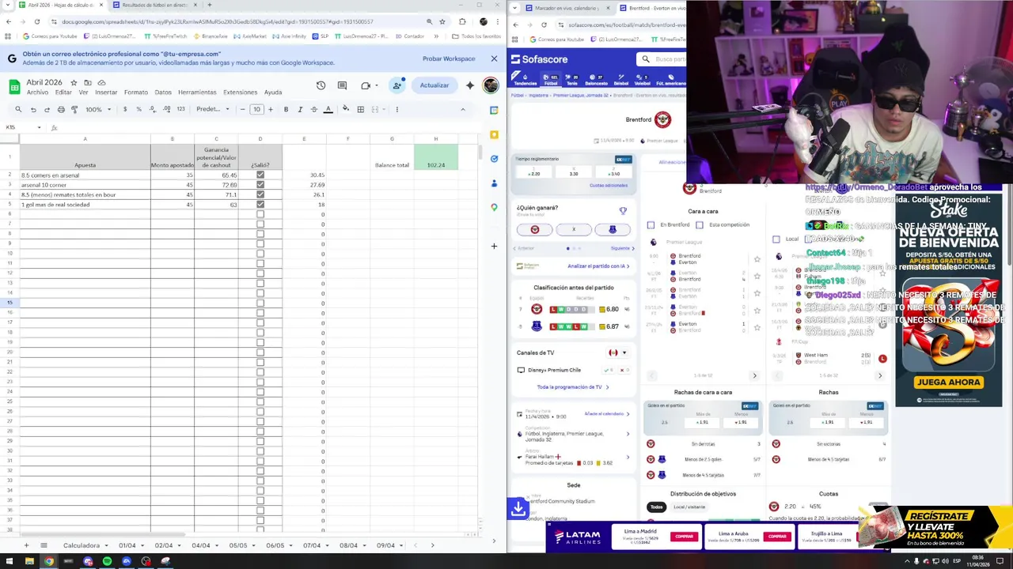Screen dimensions: 1013x569
Task: Open the Formato menu
Action: tap(136, 92)
